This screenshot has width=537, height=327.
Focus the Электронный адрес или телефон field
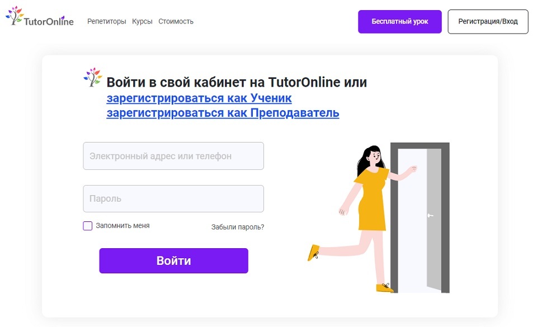tap(173, 156)
